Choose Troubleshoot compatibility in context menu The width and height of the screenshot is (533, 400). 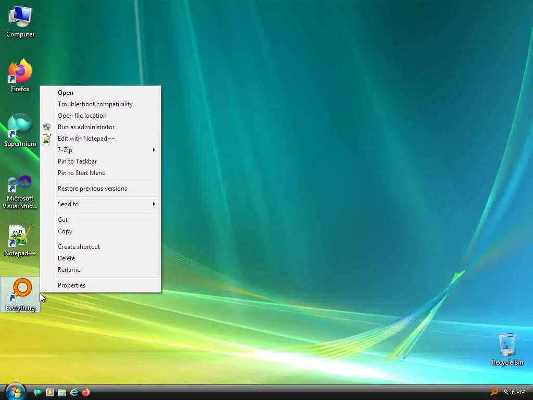click(100, 104)
